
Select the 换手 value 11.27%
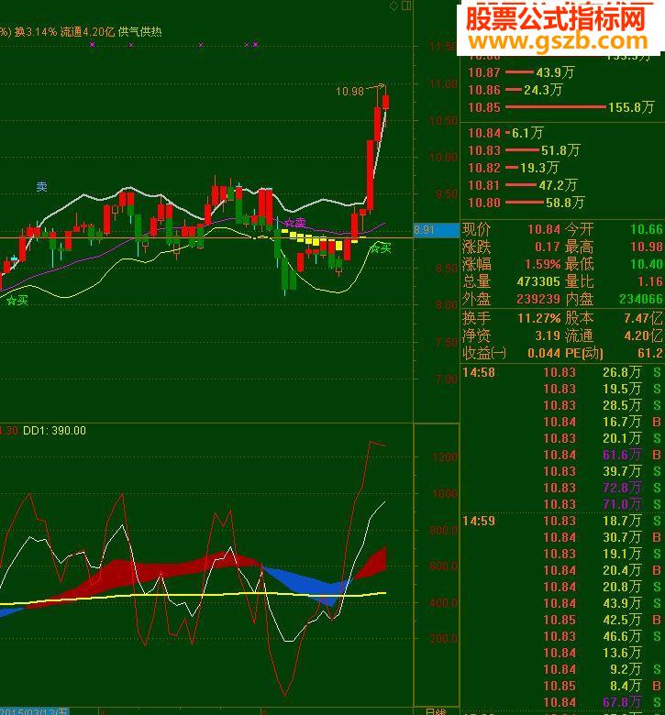[x=539, y=318]
